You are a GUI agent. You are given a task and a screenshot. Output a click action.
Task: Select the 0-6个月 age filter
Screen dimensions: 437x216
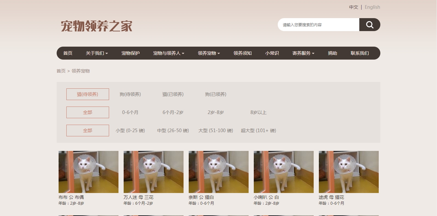(x=130, y=112)
